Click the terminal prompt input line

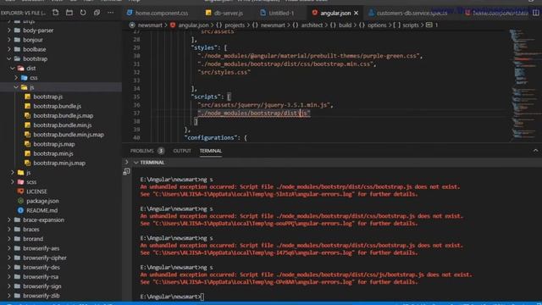172,297
